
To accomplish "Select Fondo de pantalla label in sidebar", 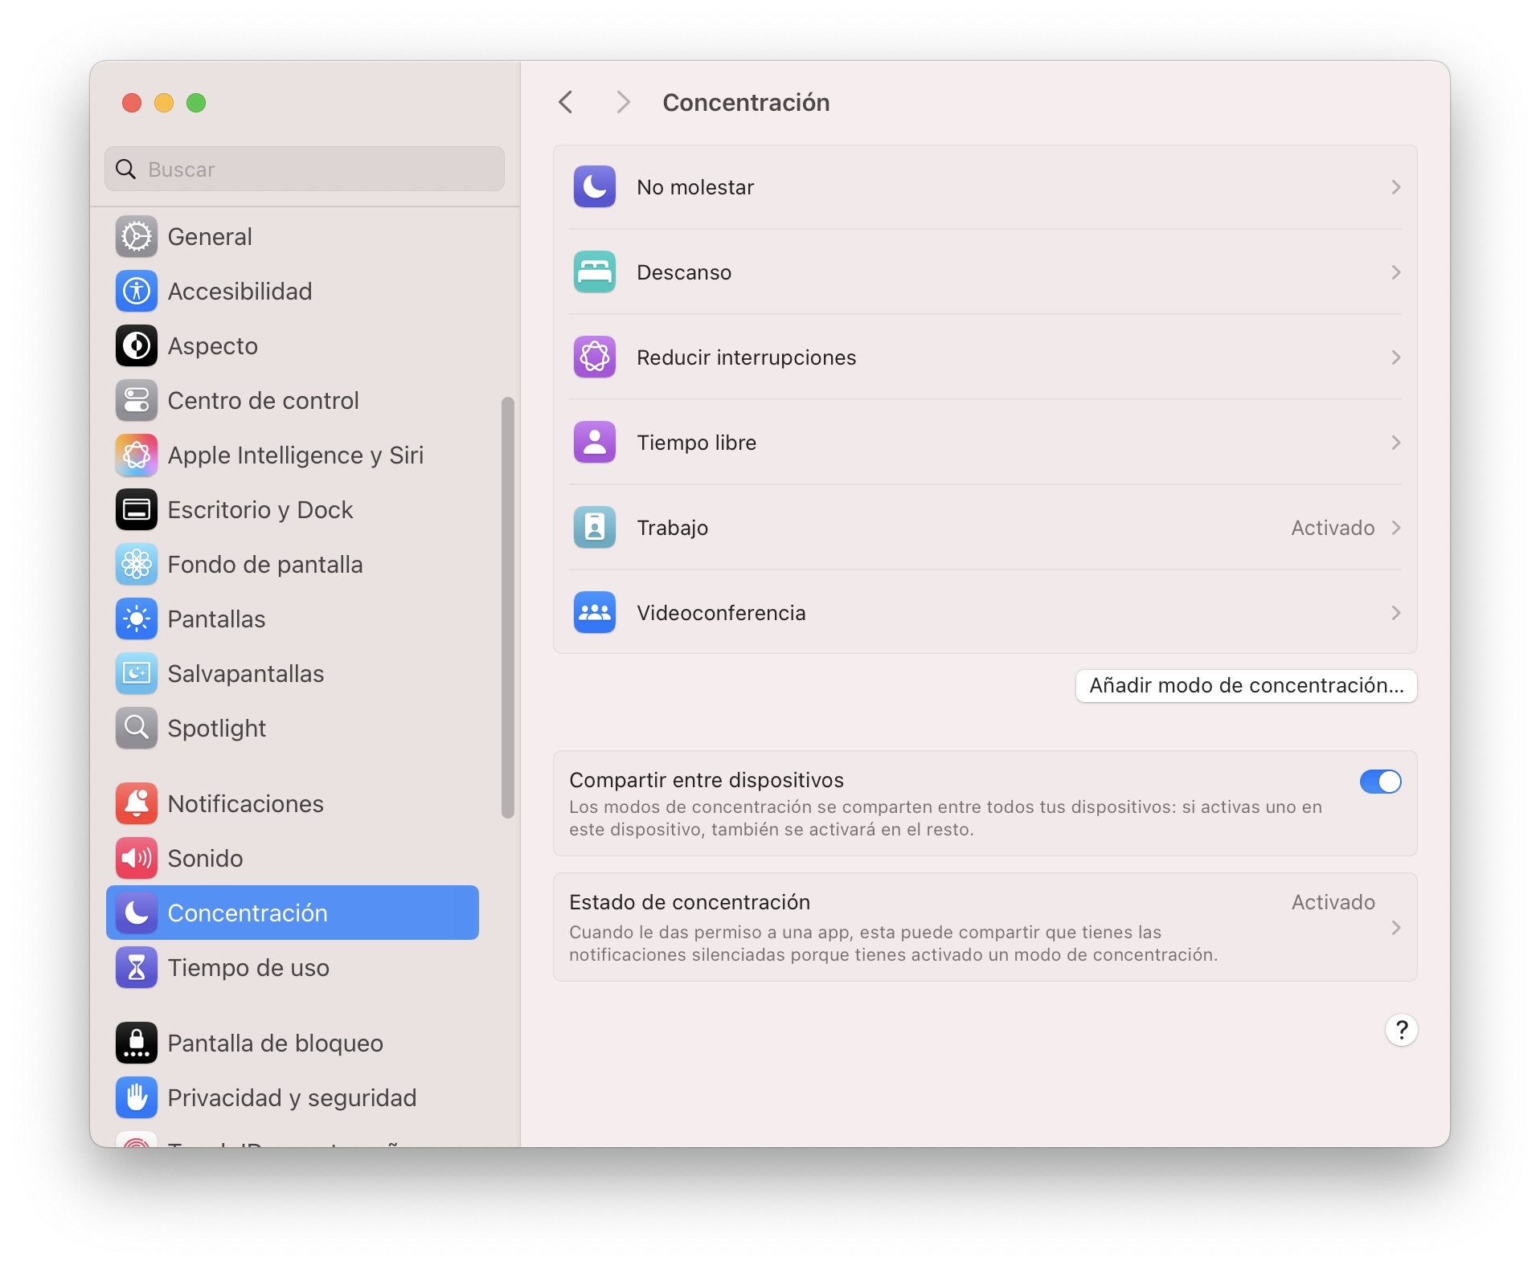I will click(x=265, y=565).
